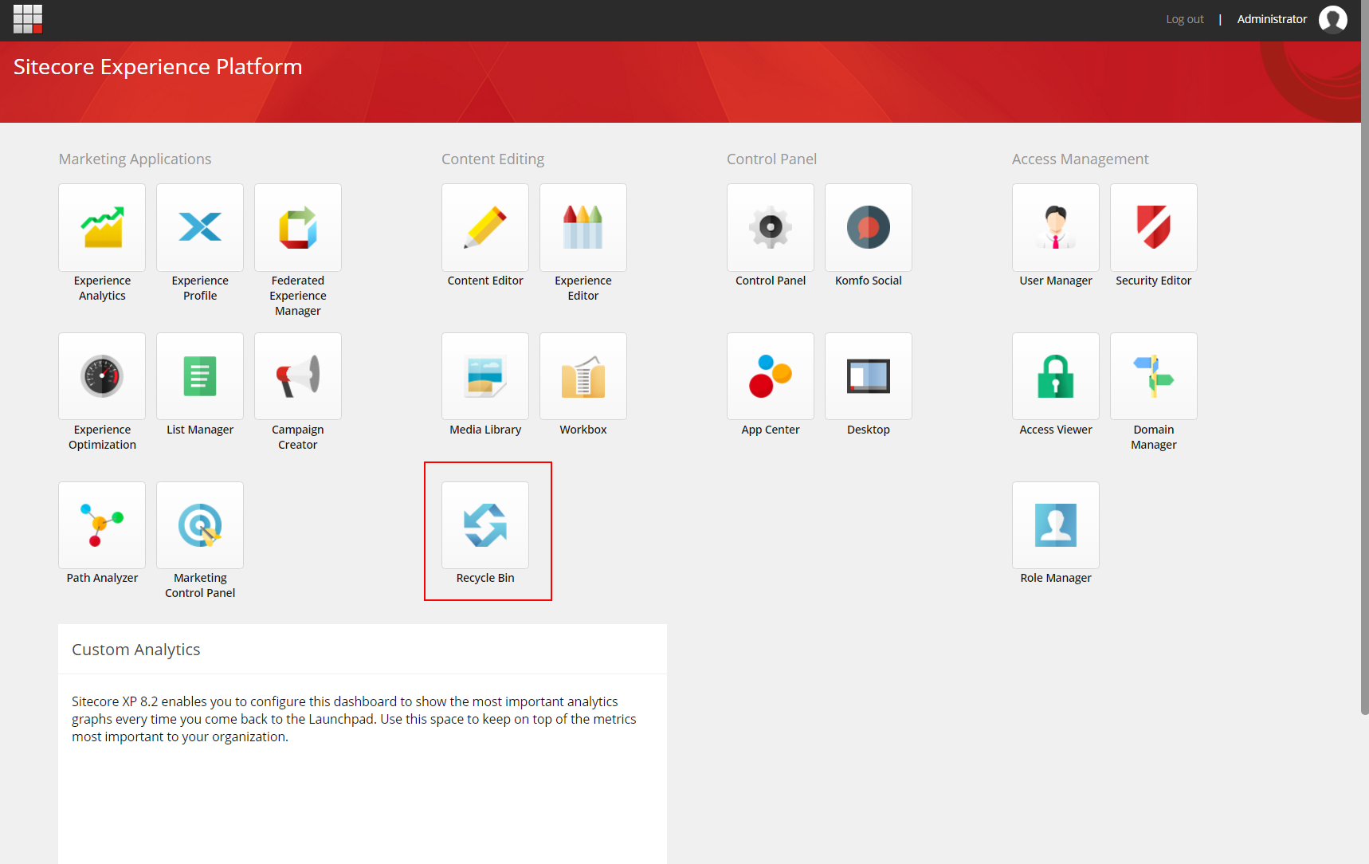1369x864 pixels.
Task: Click the Log out link
Action: point(1185,19)
